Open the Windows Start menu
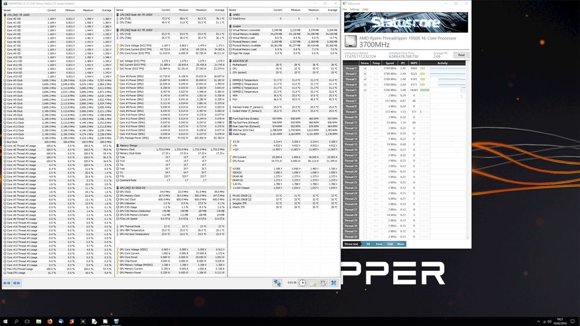This screenshot has height=326, width=580. [5, 321]
